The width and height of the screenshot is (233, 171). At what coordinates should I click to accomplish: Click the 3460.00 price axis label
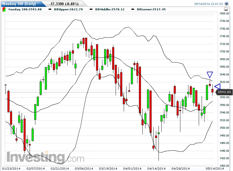point(224,143)
